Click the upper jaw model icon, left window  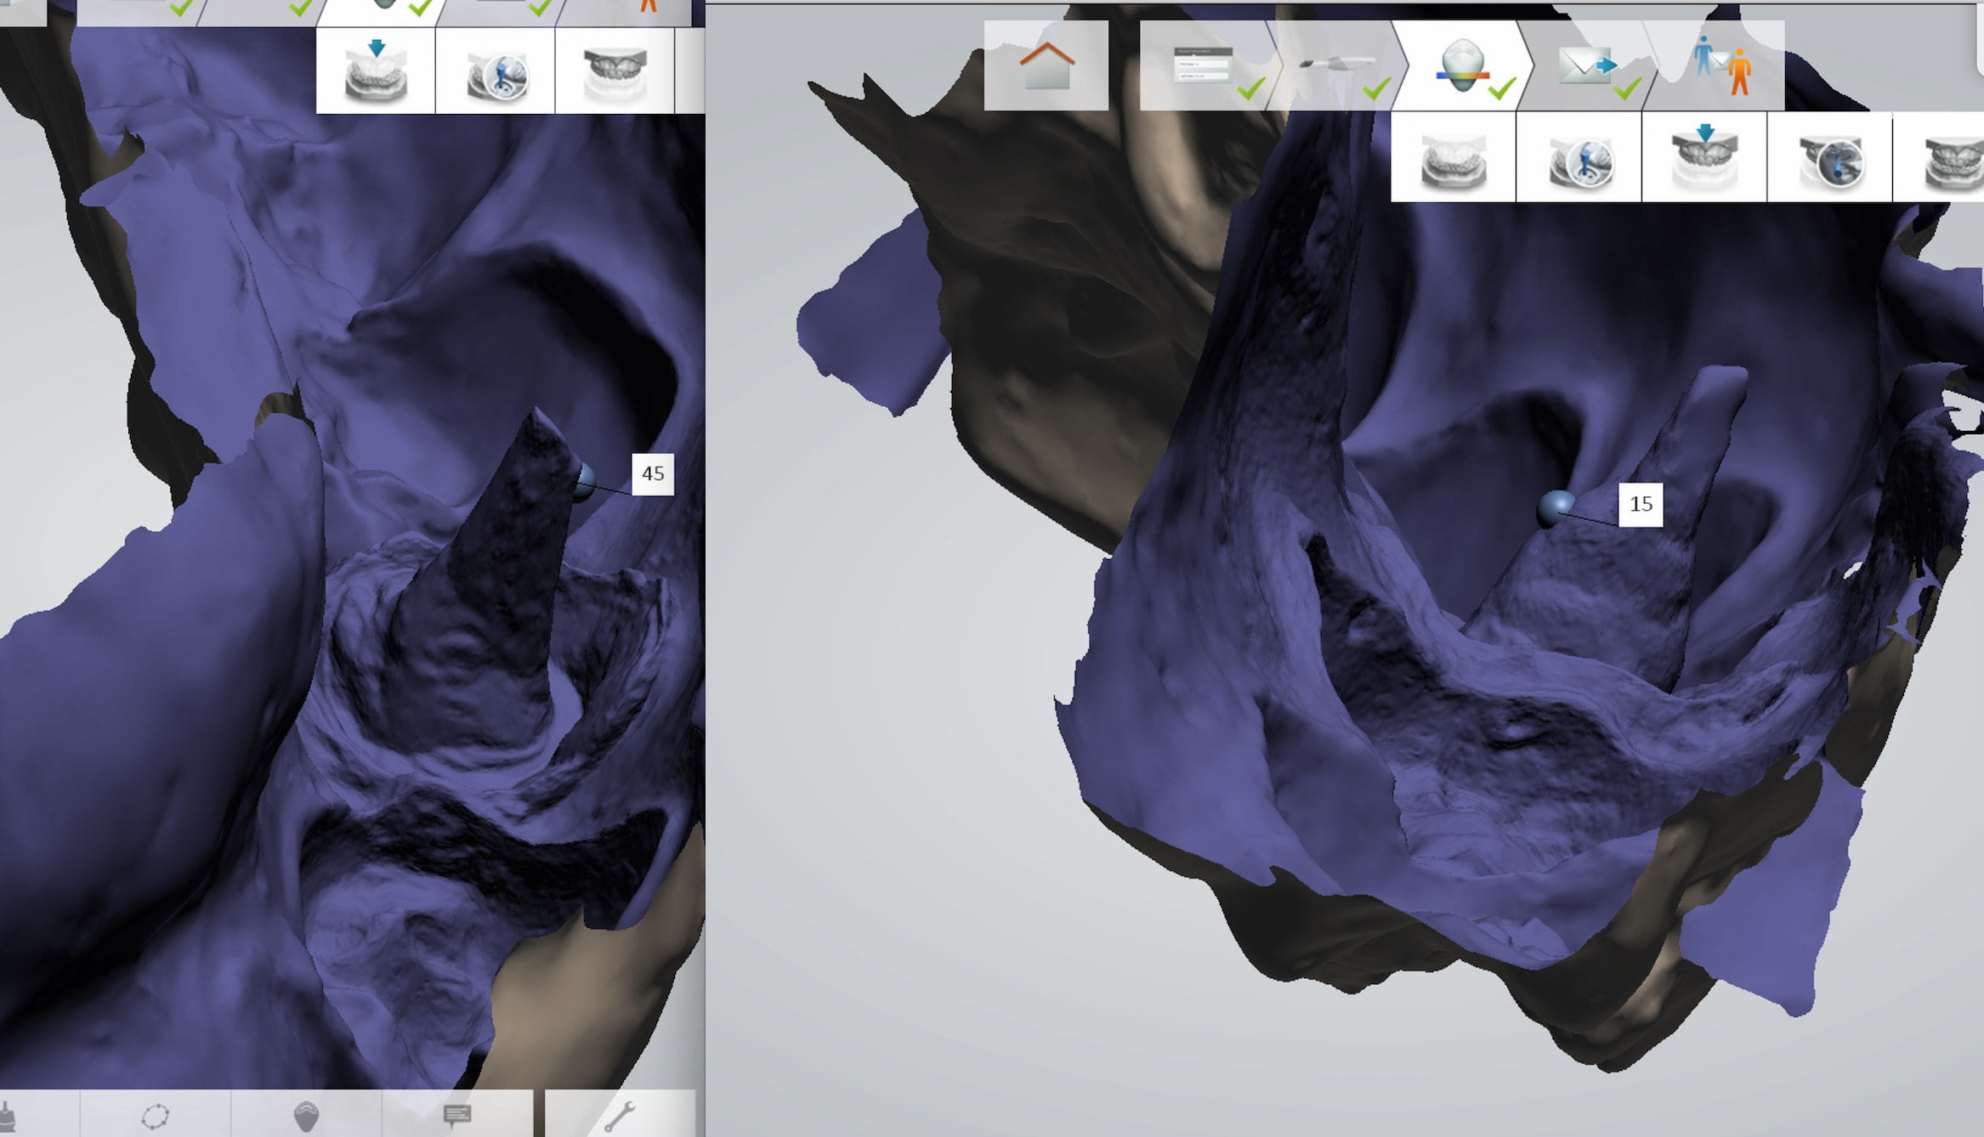(615, 72)
